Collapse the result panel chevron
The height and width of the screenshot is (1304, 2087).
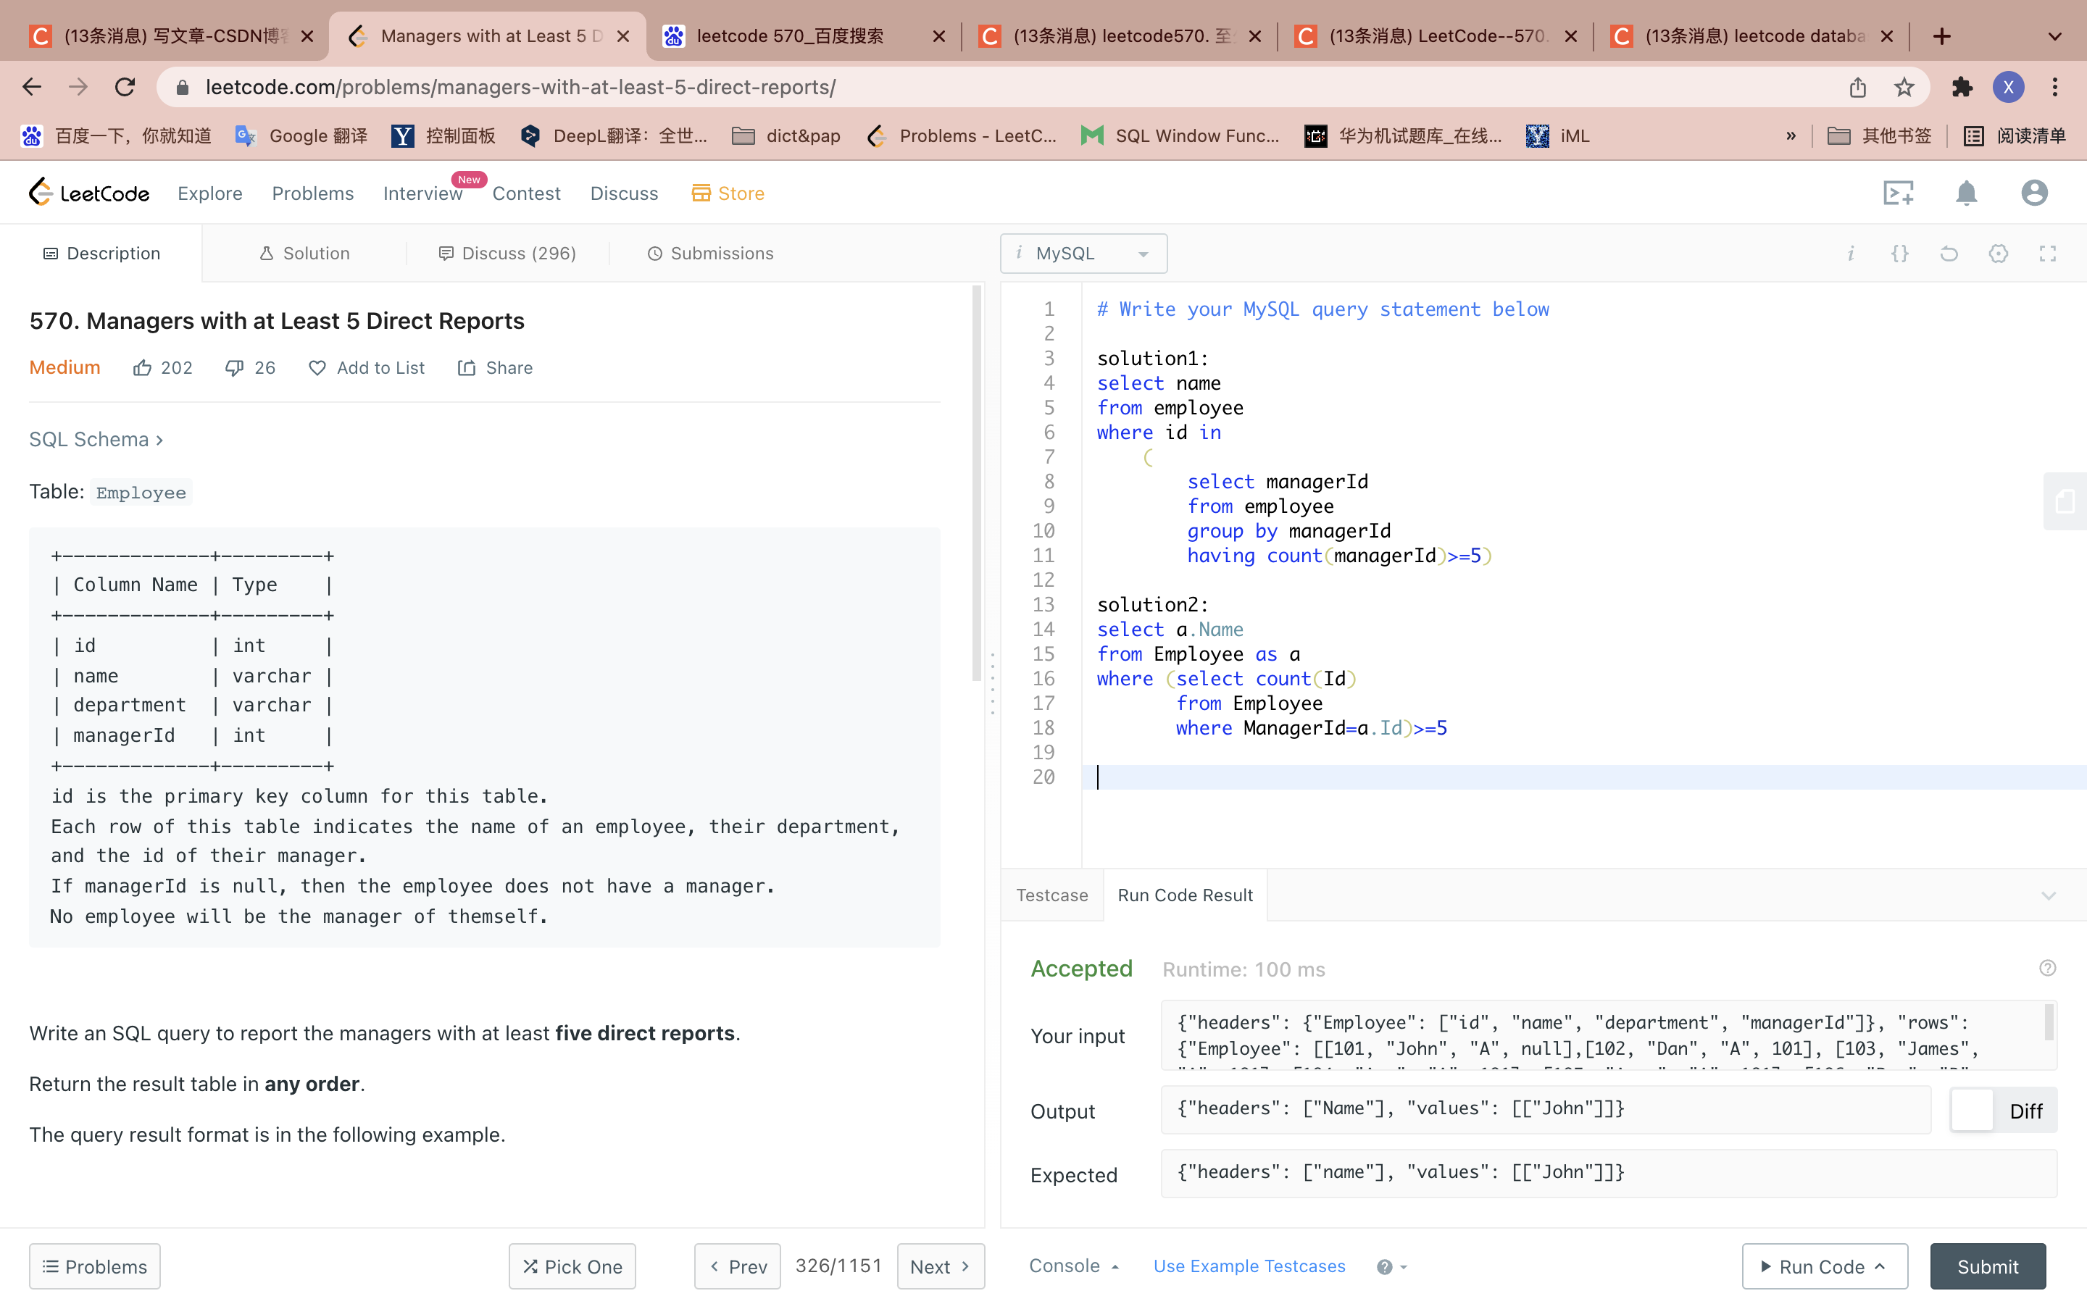pos(2048,896)
